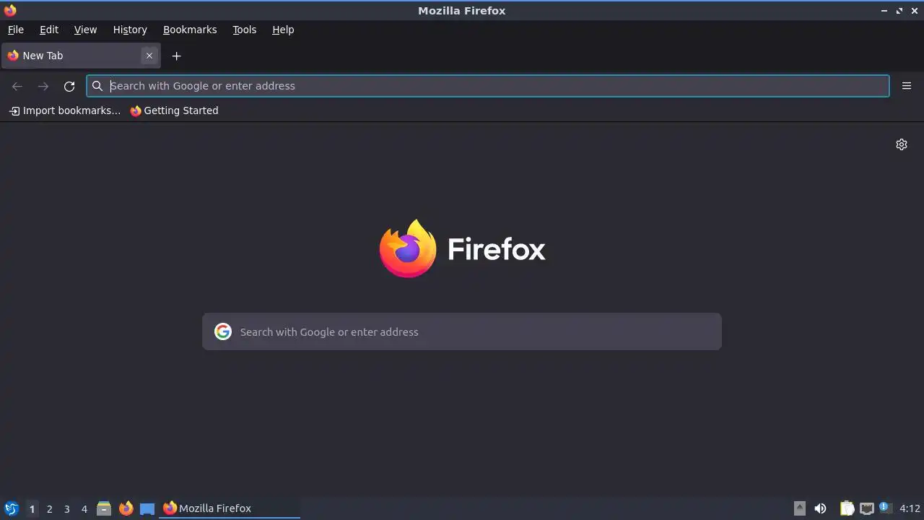This screenshot has width=924, height=520.
Task: Open Getting Started bookmark
Action: coord(174,110)
